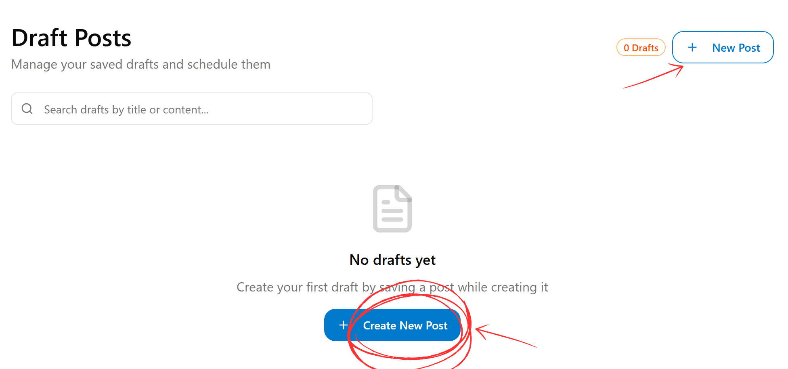Click the document icon above 'No drafts yet'
Image resolution: width=788 pixels, height=369 pixels.
(392, 208)
